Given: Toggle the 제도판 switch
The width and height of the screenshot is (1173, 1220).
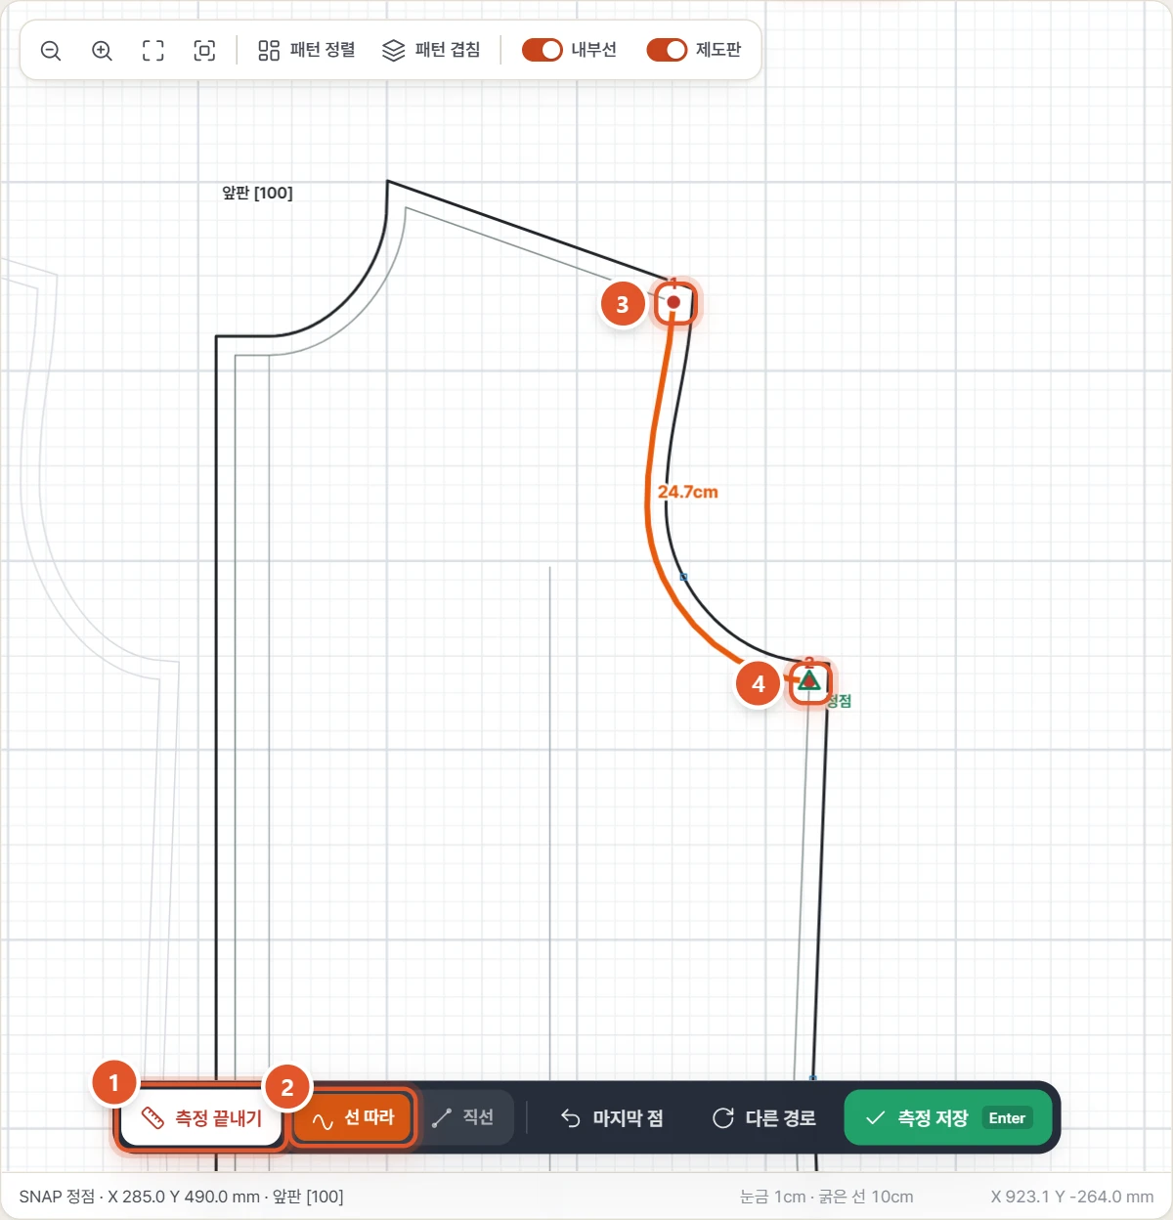Looking at the screenshot, I should [x=668, y=50].
